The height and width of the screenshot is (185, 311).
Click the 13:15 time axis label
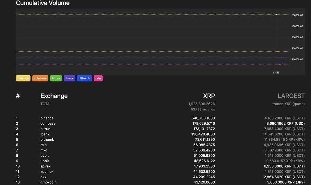point(276,73)
